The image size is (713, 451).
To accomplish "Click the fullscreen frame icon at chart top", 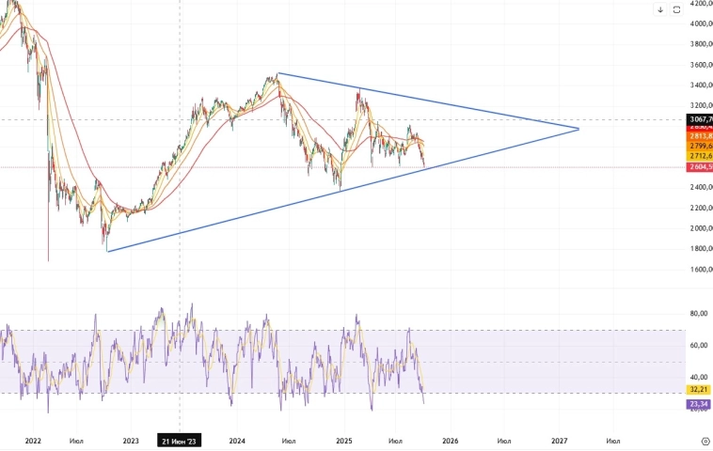I will 676,9.
